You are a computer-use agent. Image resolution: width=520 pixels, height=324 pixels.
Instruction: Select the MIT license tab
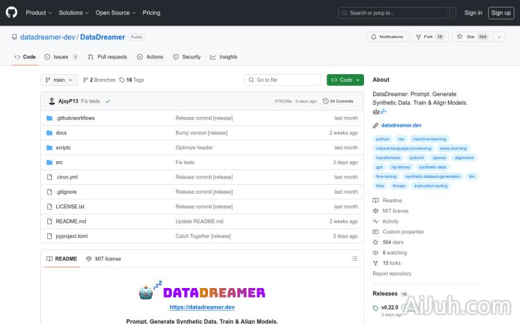pos(103,259)
